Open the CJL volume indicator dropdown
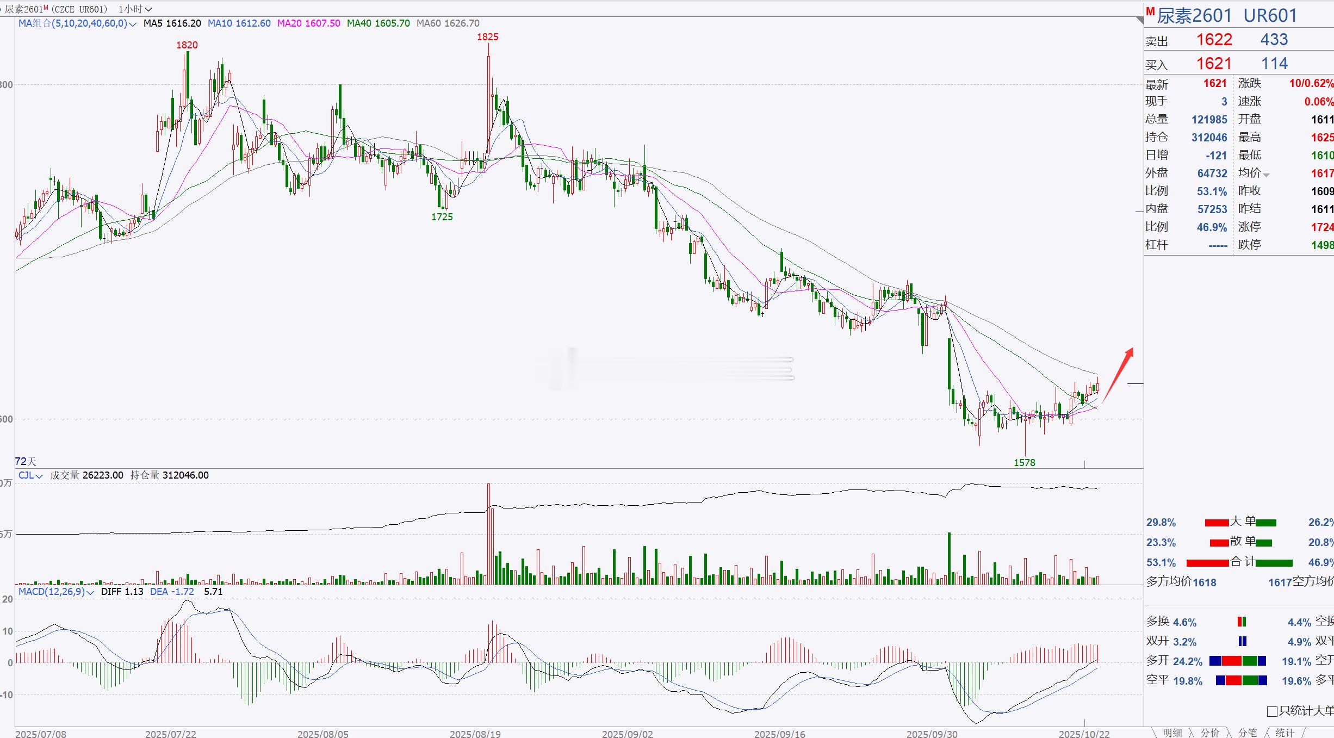Screen dimensions: 1334x738 coord(39,476)
